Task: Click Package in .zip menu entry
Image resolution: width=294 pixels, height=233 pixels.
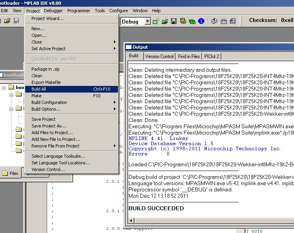Action: point(72,69)
